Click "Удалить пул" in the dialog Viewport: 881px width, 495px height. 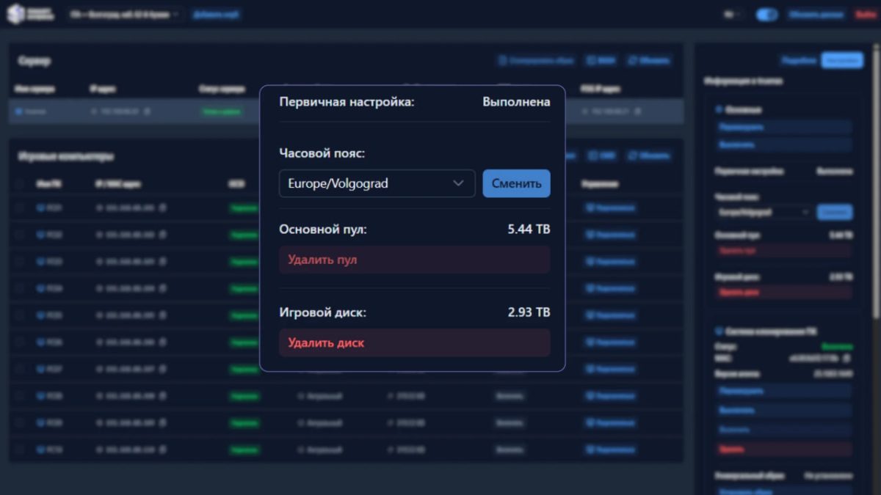tap(414, 260)
